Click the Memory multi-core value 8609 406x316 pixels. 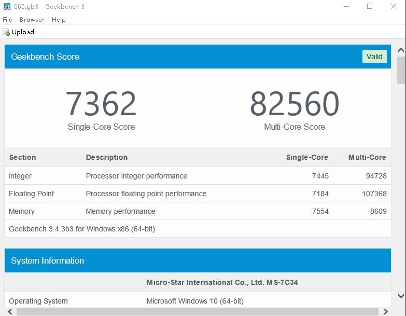pyautogui.click(x=379, y=211)
